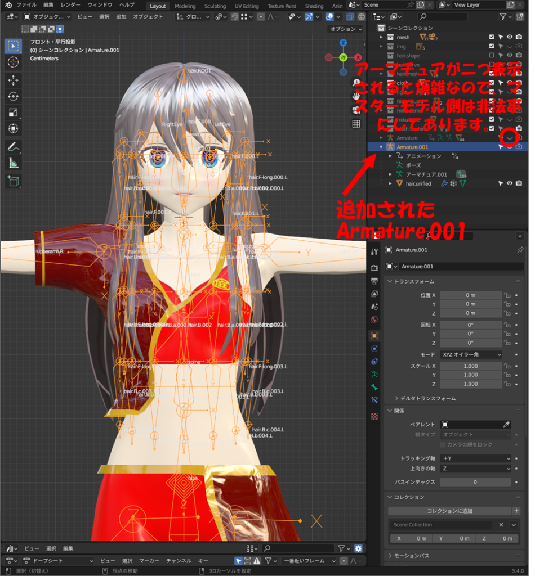Click the pin icon in properties header
535x576 pixels.
click(x=520, y=250)
